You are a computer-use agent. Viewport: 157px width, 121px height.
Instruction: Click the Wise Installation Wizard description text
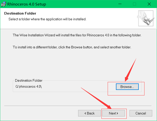point(77,35)
